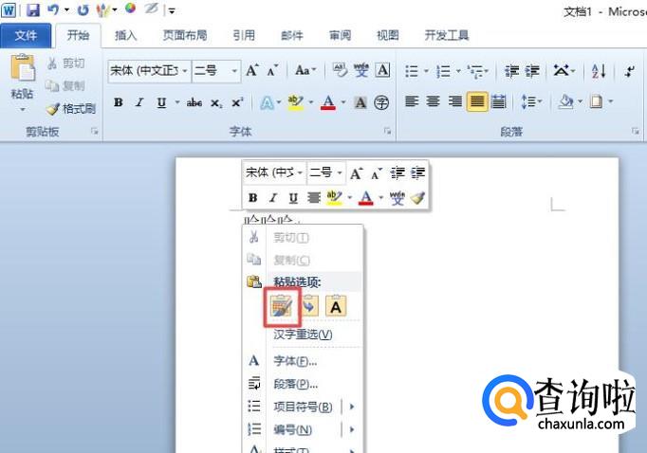
Task: Expand 编号(N) submenu arrow
Action: tap(352, 430)
